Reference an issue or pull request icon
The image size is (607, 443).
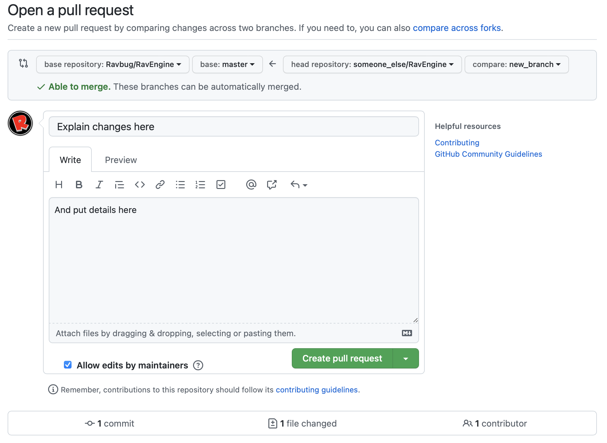click(272, 185)
